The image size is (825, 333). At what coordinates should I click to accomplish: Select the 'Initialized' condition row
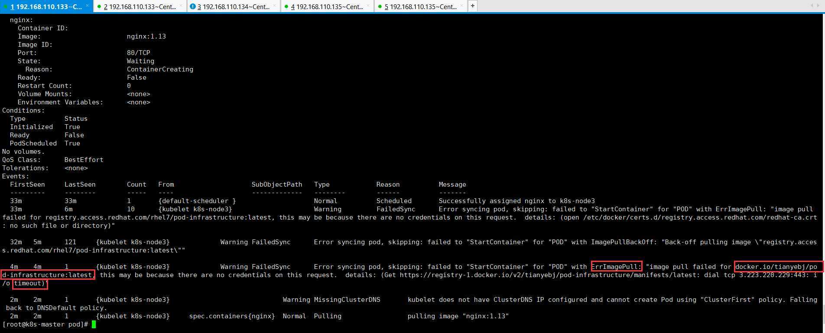[x=45, y=127]
